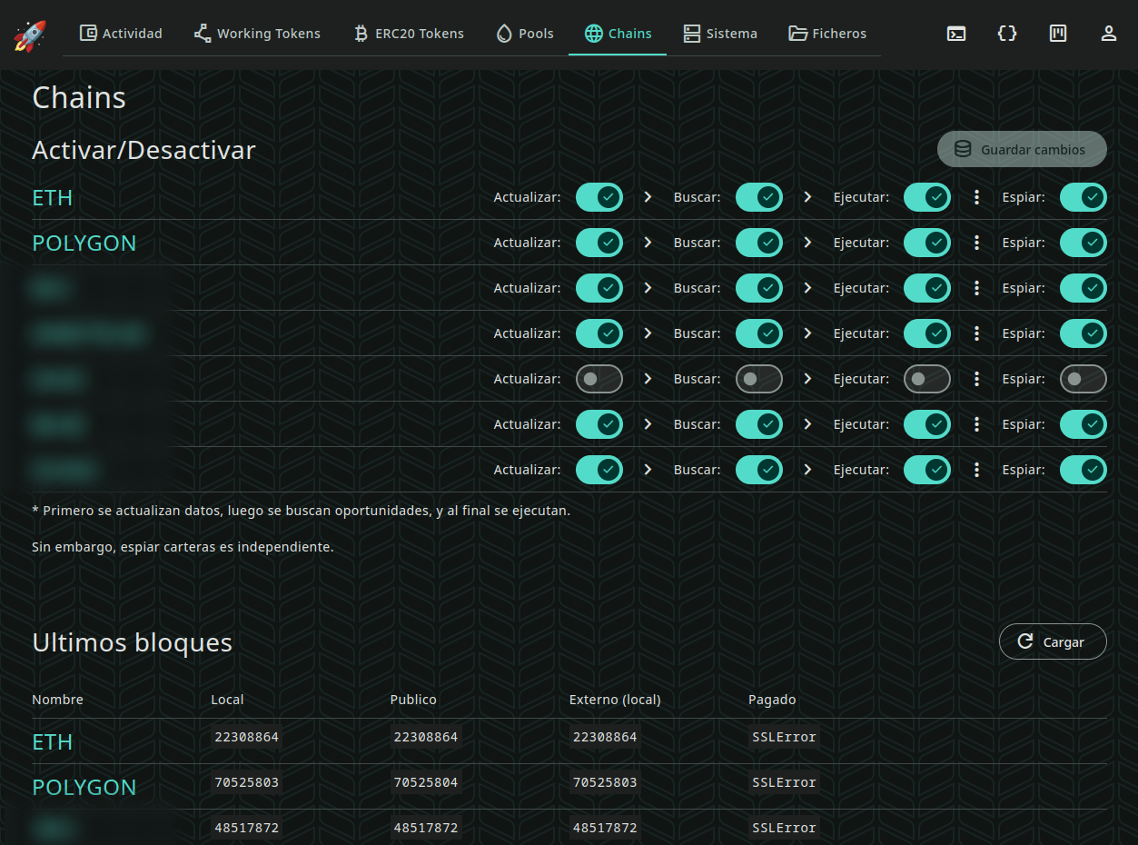The height and width of the screenshot is (845, 1138).
Task: Click the rocket logo icon
Action: point(29,35)
